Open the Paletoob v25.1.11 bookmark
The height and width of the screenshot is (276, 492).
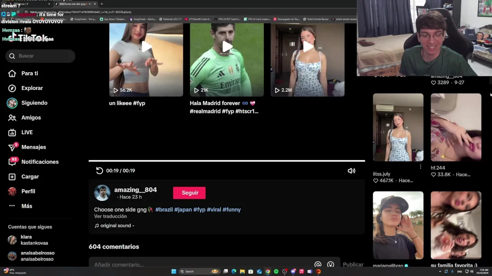(x=170, y=19)
